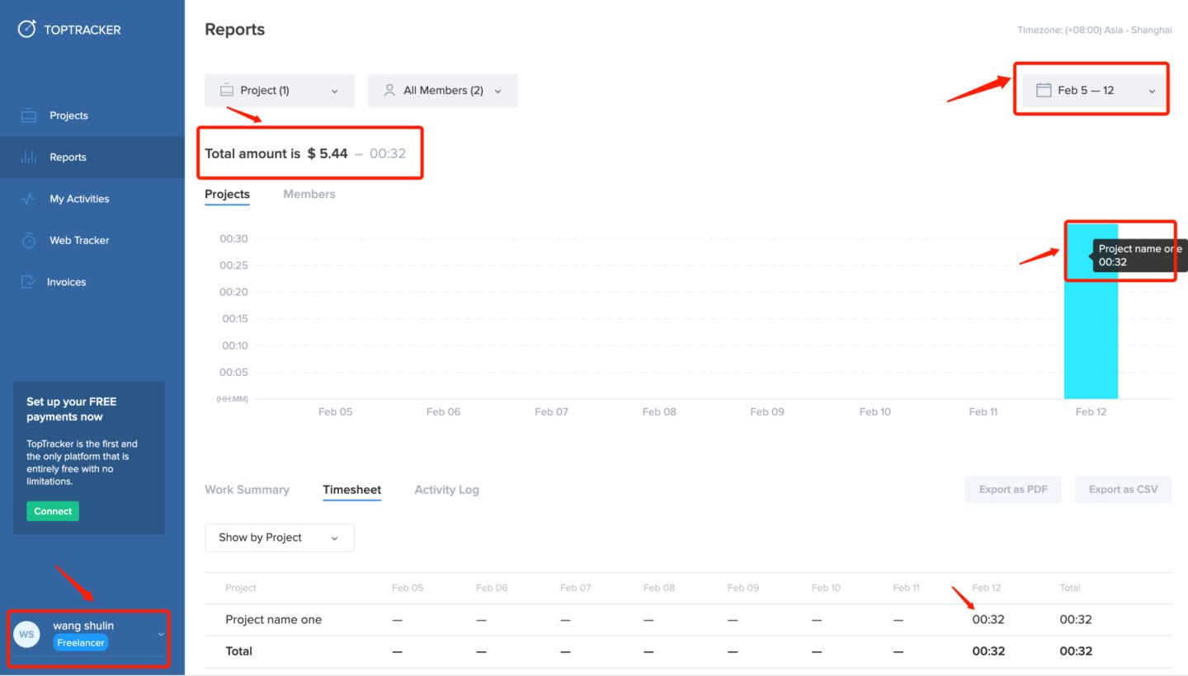Click the Export as PDF button
Viewport: 1188px width, 676px height.
1013,490
